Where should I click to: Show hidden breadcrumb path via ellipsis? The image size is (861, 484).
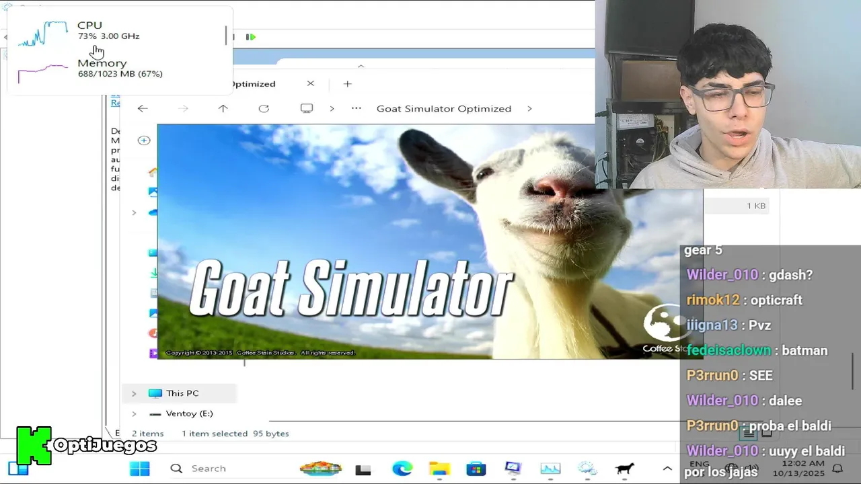[357, 108]
